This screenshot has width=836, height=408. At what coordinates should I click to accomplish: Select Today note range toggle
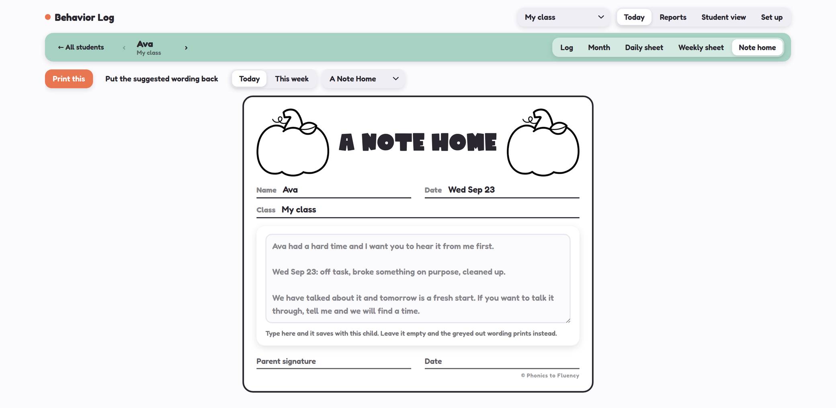(x=249, y=79)
